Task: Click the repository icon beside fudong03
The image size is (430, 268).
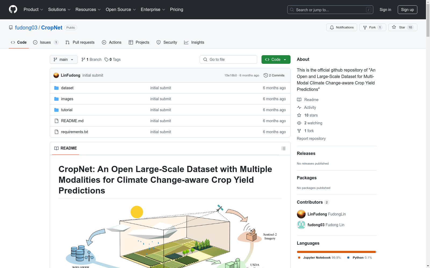Action: (x=11, y=28)
